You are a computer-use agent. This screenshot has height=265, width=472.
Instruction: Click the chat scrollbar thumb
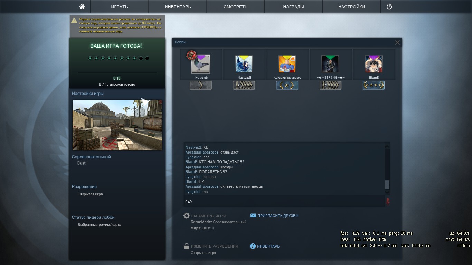(x=387, y=185)
